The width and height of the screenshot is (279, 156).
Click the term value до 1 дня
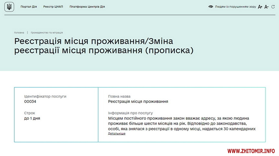[32, 118]
